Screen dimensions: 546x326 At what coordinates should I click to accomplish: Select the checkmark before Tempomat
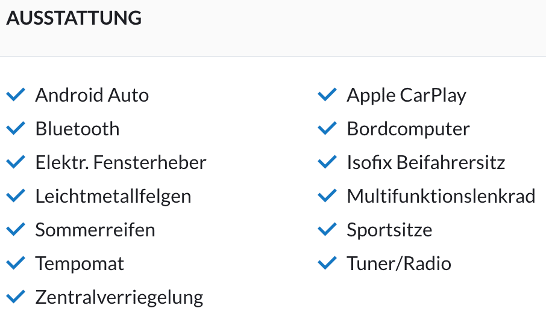pyautogui.click(x=16, y=263)
